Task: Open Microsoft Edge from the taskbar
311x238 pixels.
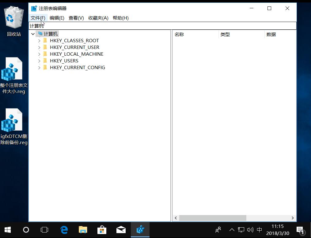Action: pos(64,230)
